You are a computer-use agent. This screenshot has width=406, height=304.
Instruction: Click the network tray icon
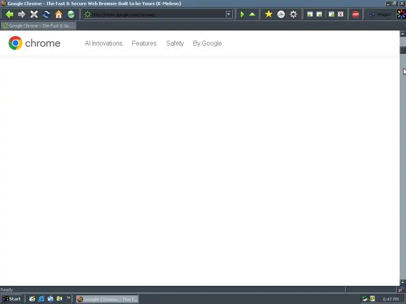[x=365, y=299]
